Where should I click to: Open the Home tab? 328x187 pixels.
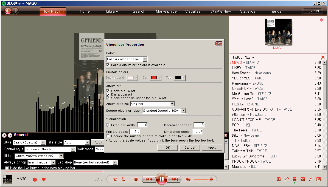coord(85,11)
